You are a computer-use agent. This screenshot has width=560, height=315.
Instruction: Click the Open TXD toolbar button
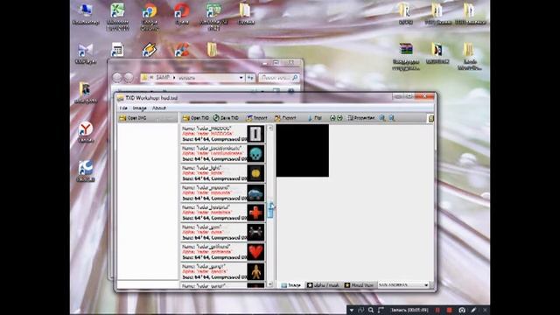tap(195, 118)
